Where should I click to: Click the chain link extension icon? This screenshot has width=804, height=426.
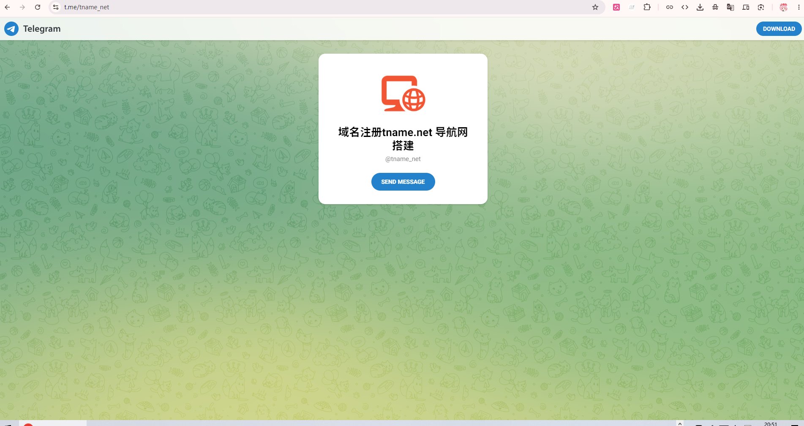[x=670, y=7]
